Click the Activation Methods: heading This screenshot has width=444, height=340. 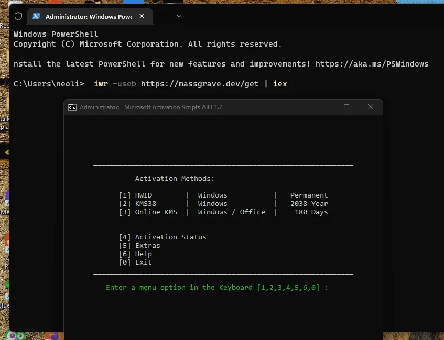click(x=175, y=178)
